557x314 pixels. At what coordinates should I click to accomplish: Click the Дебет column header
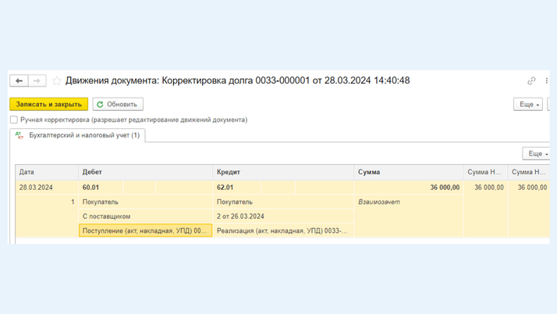(146, 172)
